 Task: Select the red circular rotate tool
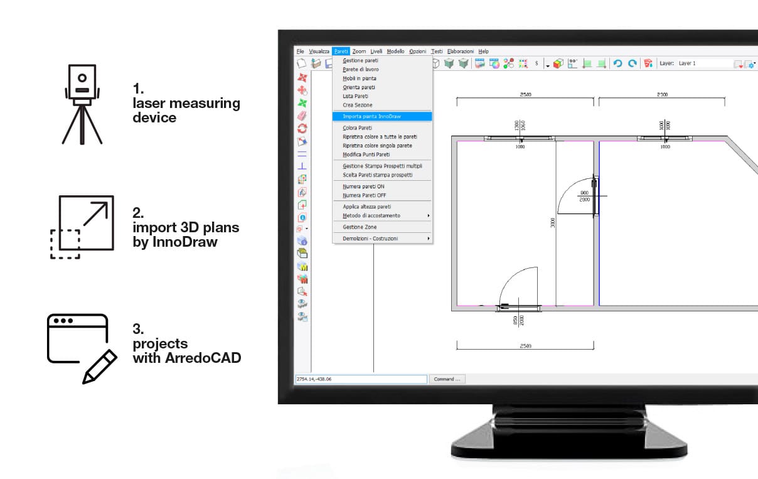[302, 128]
